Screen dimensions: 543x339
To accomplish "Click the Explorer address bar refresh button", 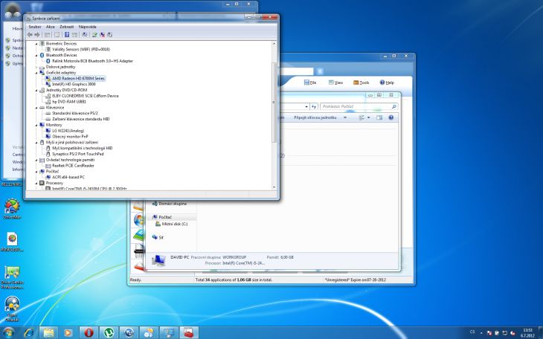I will tap(314, 106).
